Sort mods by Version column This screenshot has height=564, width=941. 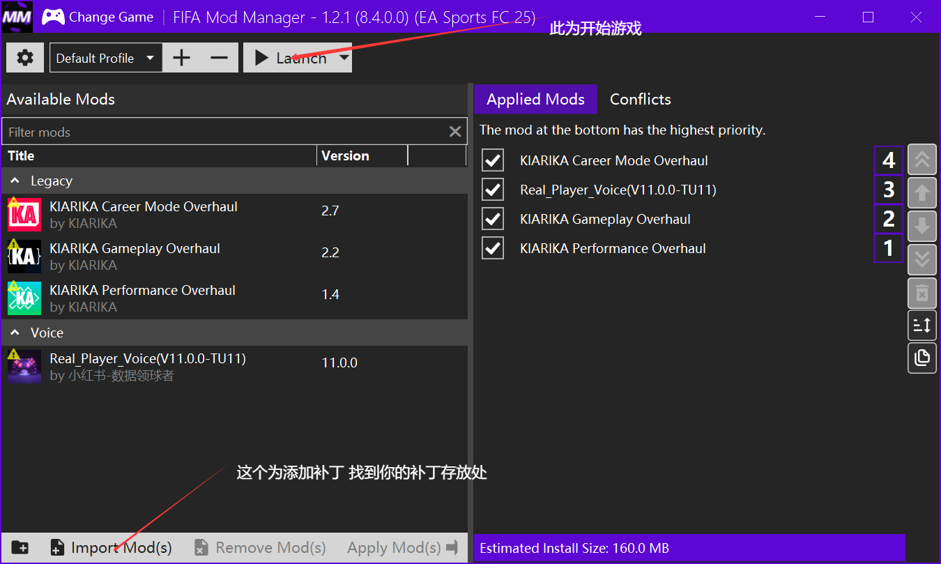[x=362, y=155]
